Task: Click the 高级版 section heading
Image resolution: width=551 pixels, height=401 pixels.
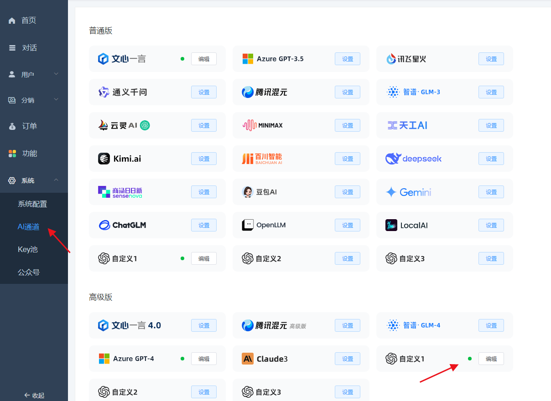Action: [101, 298]
